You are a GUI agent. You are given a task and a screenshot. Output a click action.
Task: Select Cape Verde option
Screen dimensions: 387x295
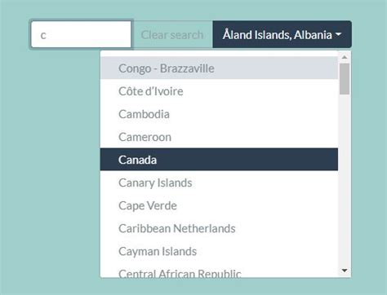coord(219,205)
